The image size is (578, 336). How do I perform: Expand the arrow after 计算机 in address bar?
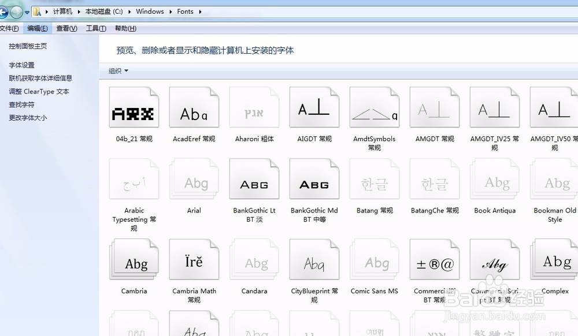point(79,12)
